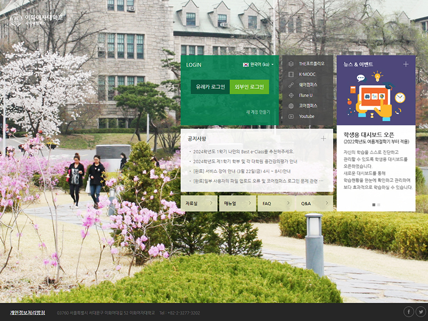The width and height of the screenshot is (428, 321).
Task: Expand 뉴스 & 이벤트 with the plus icon
Action: tap(406, 64)
